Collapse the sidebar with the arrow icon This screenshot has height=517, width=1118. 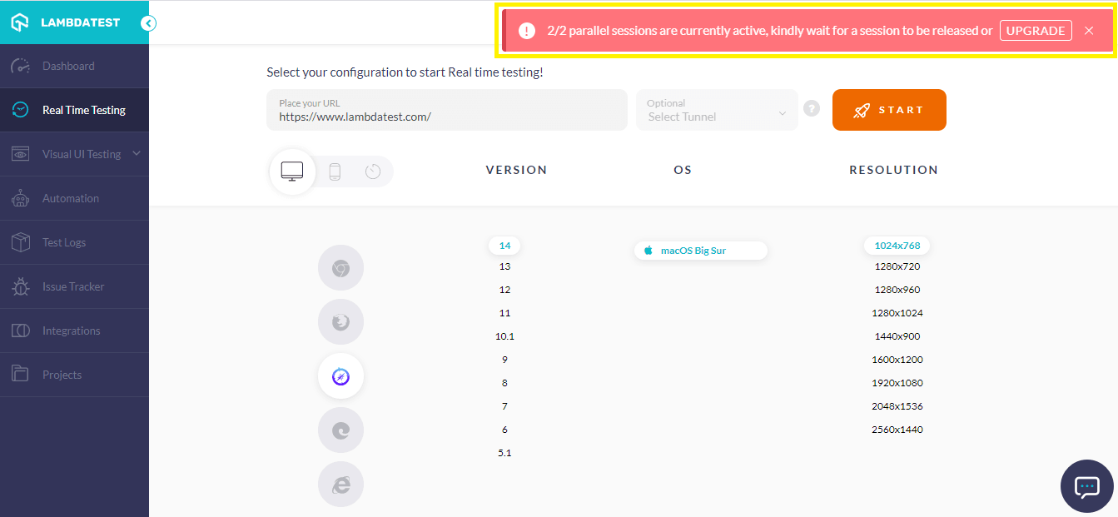(148, 23)
